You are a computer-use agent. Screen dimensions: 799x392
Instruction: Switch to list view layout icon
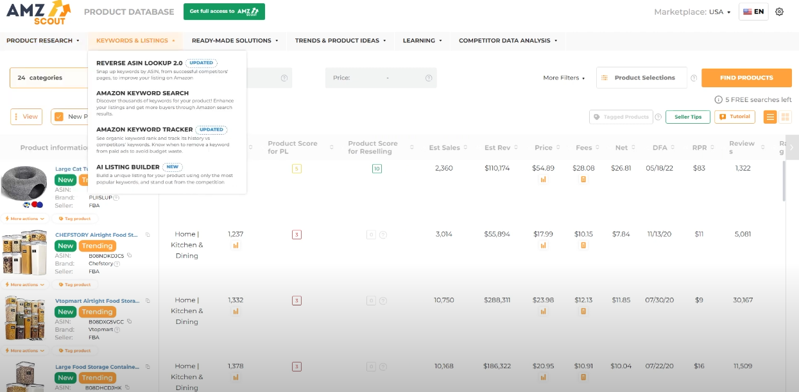click(769, 117)
